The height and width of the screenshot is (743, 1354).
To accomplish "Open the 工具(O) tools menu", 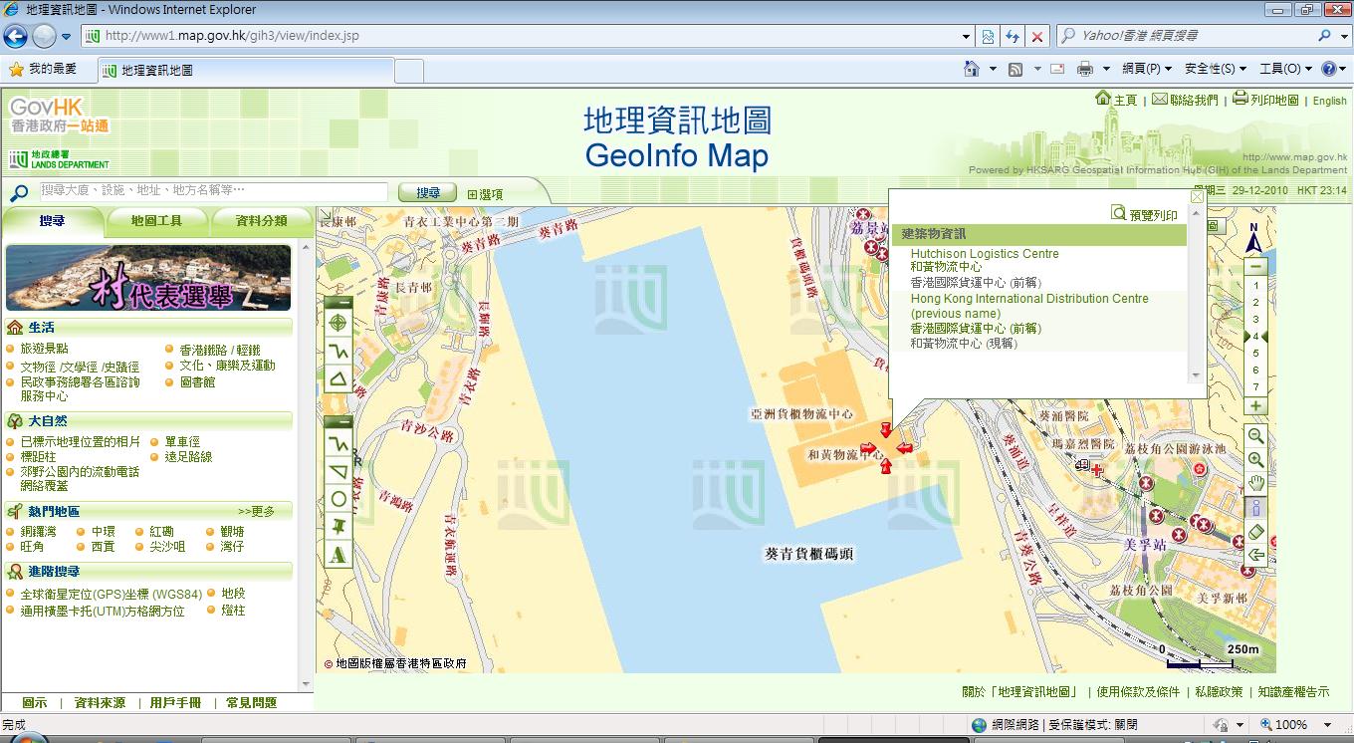I will pyautogui.click(x=1286, y=69).
